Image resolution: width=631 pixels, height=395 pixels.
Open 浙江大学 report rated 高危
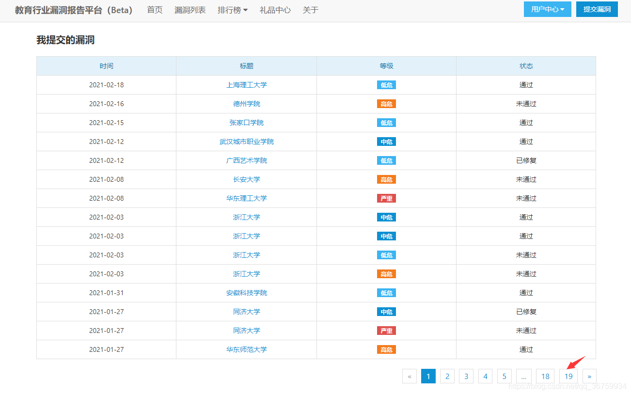pos(247,274)
